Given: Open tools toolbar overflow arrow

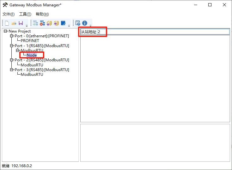Looking at the screenshot, I should 69,26.
